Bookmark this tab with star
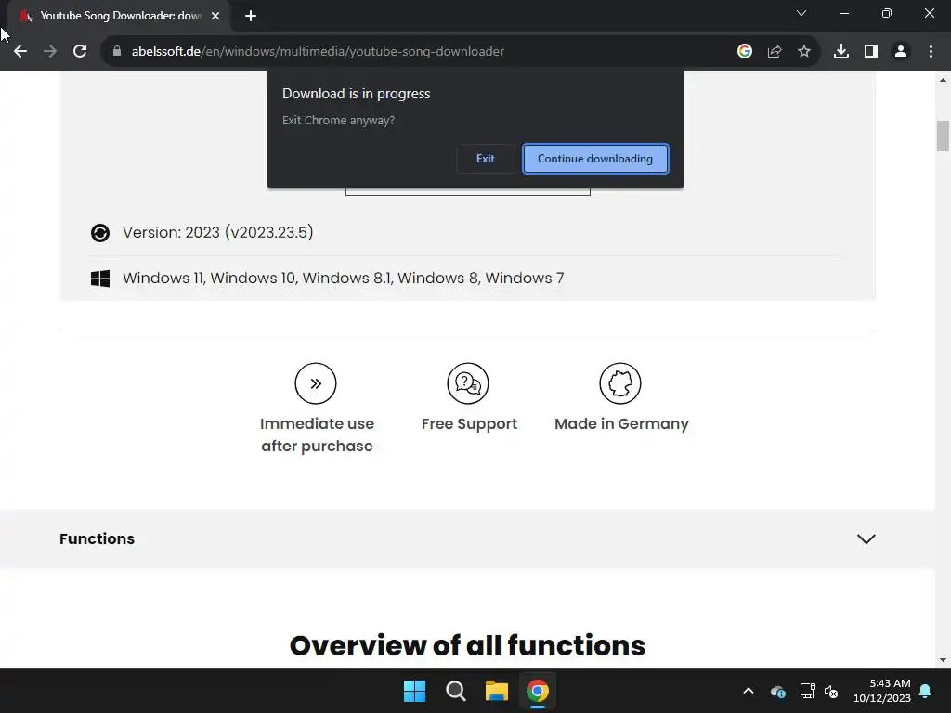This screenshot has width=951, height=713. [x=804, y=52]
